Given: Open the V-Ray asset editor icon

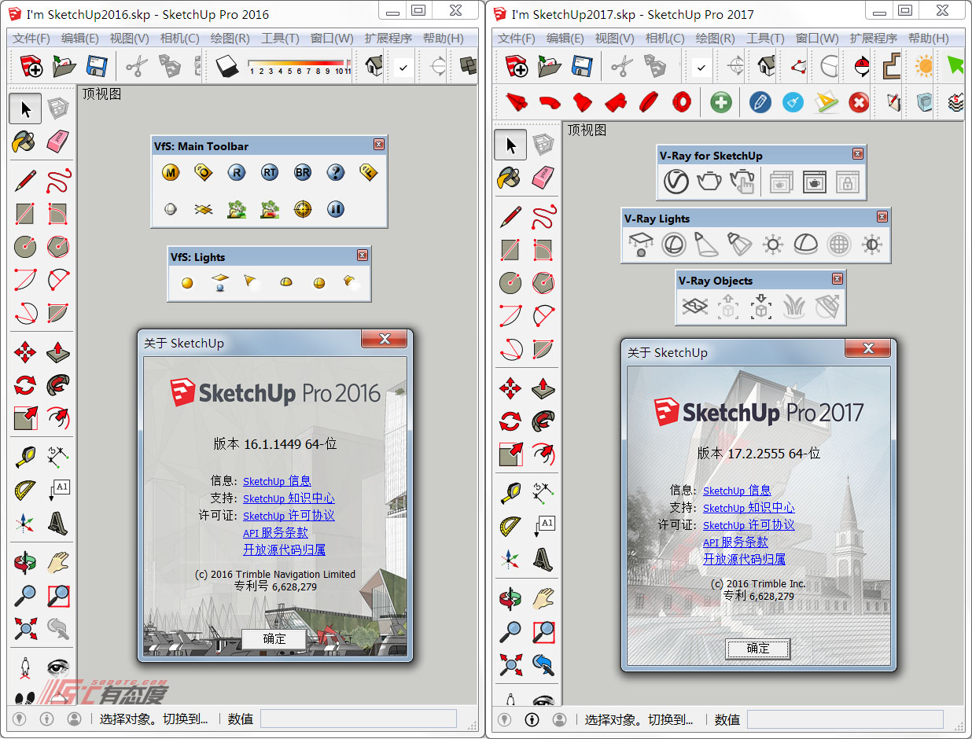Looking at the screenshot, I should coord(676,182).
